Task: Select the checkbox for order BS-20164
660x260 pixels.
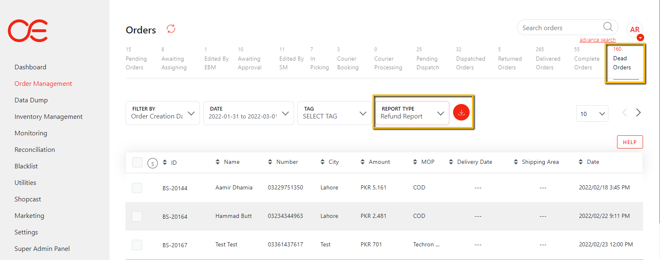Action: pos(137,216)
